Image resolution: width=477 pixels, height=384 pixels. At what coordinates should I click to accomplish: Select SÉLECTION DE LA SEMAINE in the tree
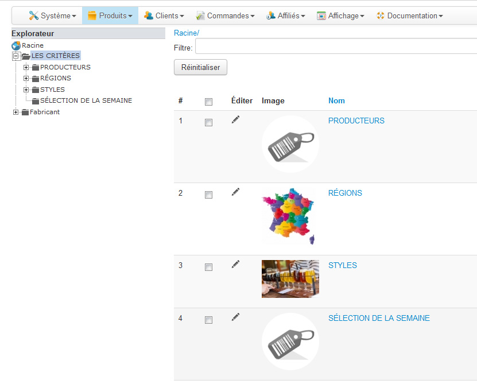click(86, 100)
